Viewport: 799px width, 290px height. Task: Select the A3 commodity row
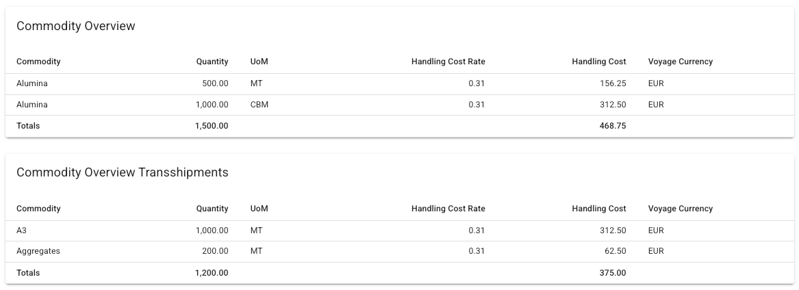pyautogui.click(x=21, y=230)
